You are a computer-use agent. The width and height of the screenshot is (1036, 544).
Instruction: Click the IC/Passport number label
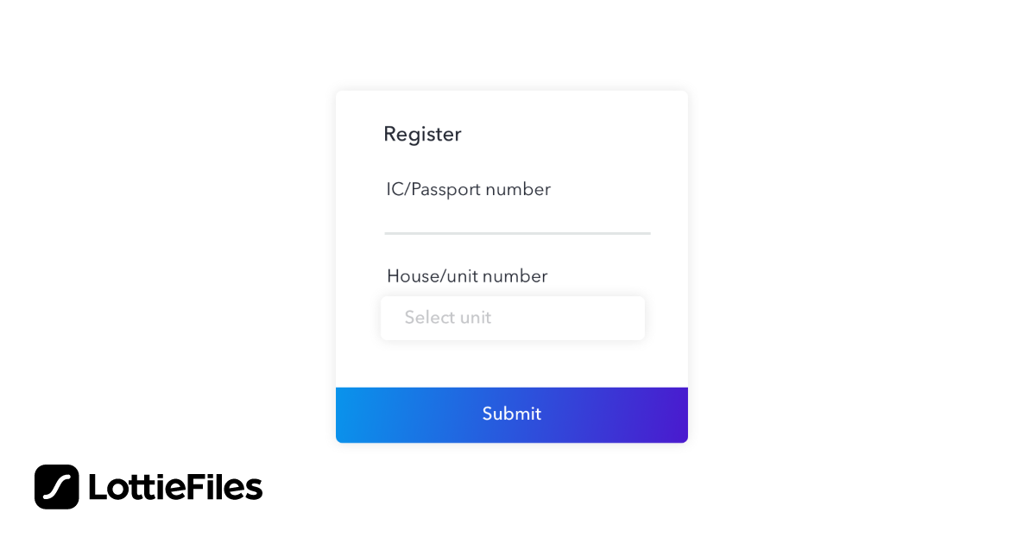coord(468,189)
